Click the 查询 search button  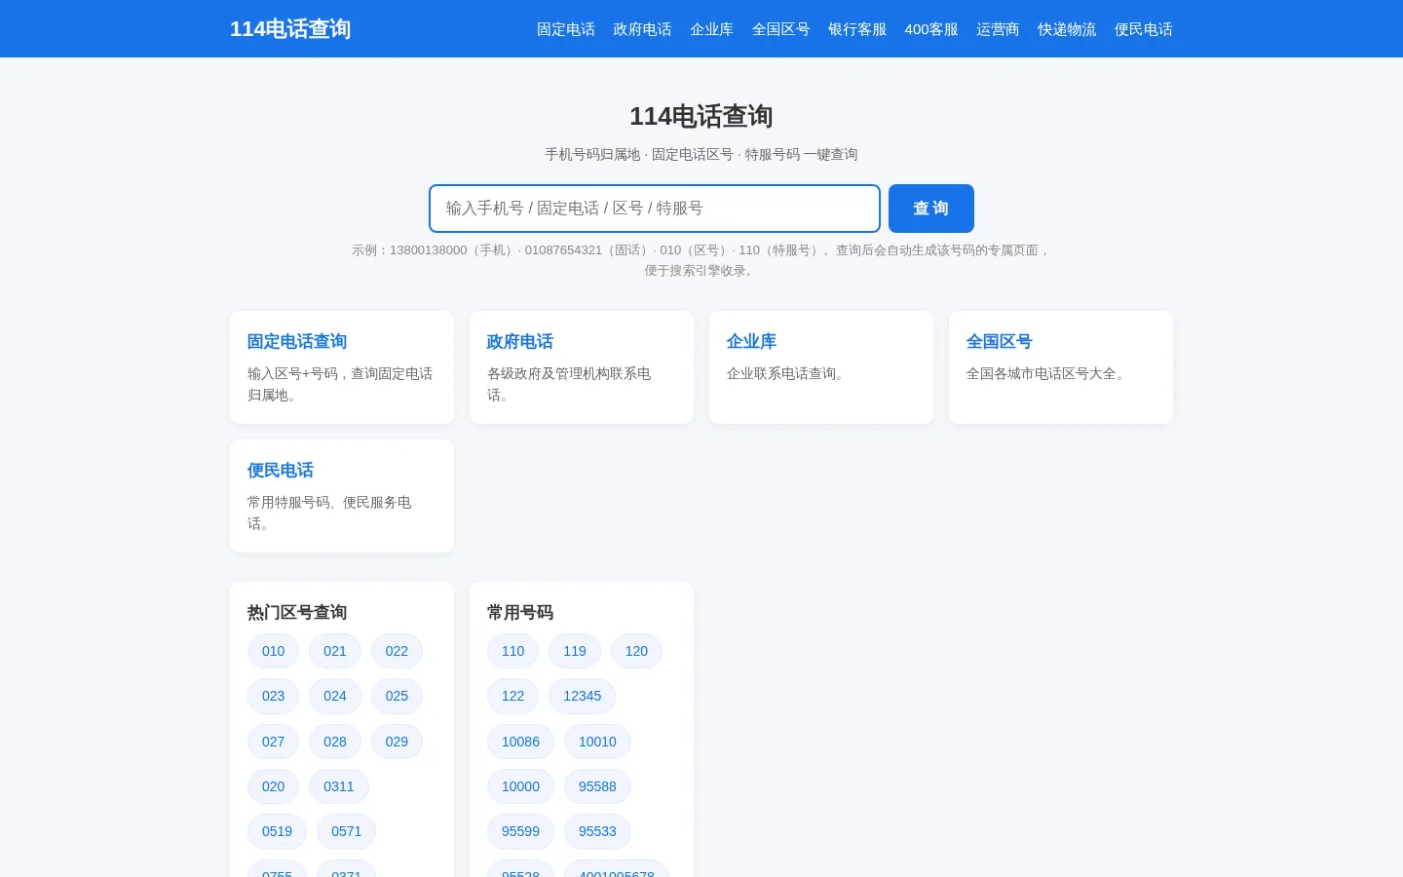pyautogui.click(x=931, y=209)
